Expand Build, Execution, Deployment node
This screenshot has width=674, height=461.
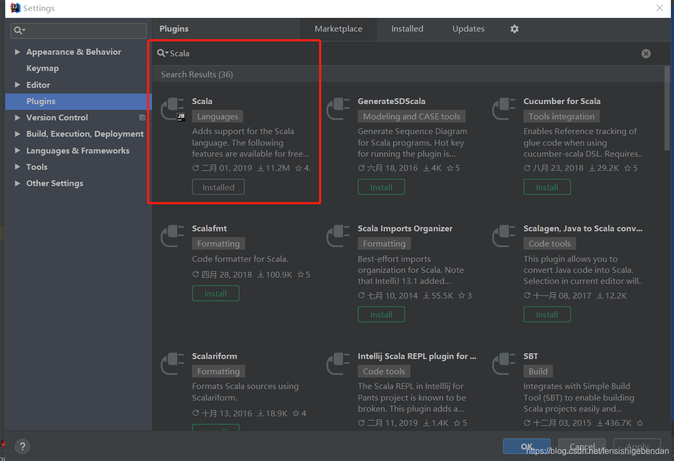tap(17, 134)
